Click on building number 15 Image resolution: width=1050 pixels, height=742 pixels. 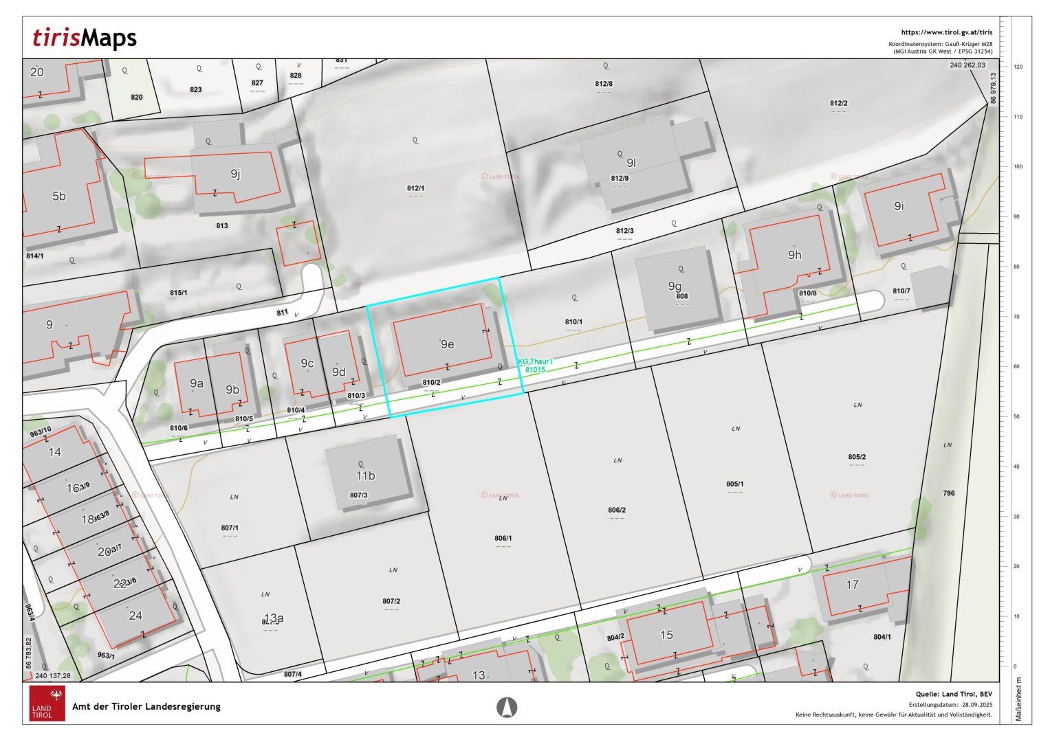[x=666, y=635]
